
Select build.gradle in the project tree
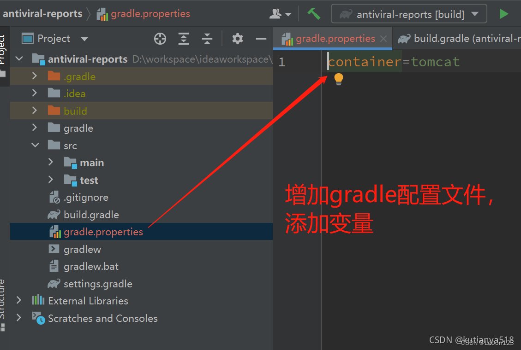[91, 215]
